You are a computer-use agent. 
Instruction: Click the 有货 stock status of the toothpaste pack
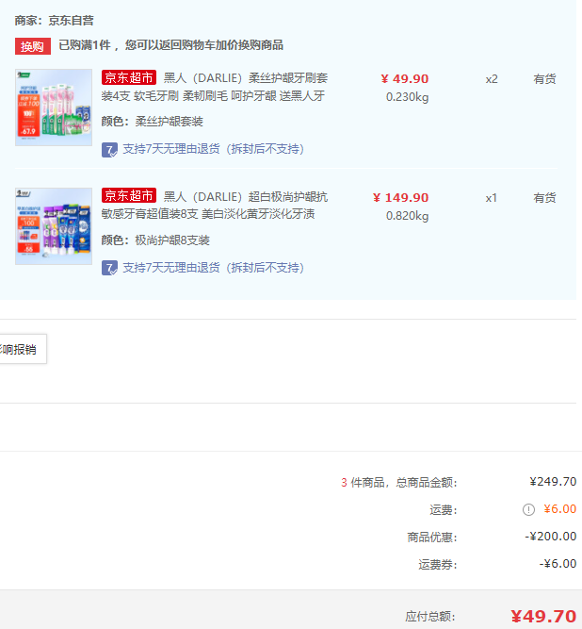click(544, 198)
